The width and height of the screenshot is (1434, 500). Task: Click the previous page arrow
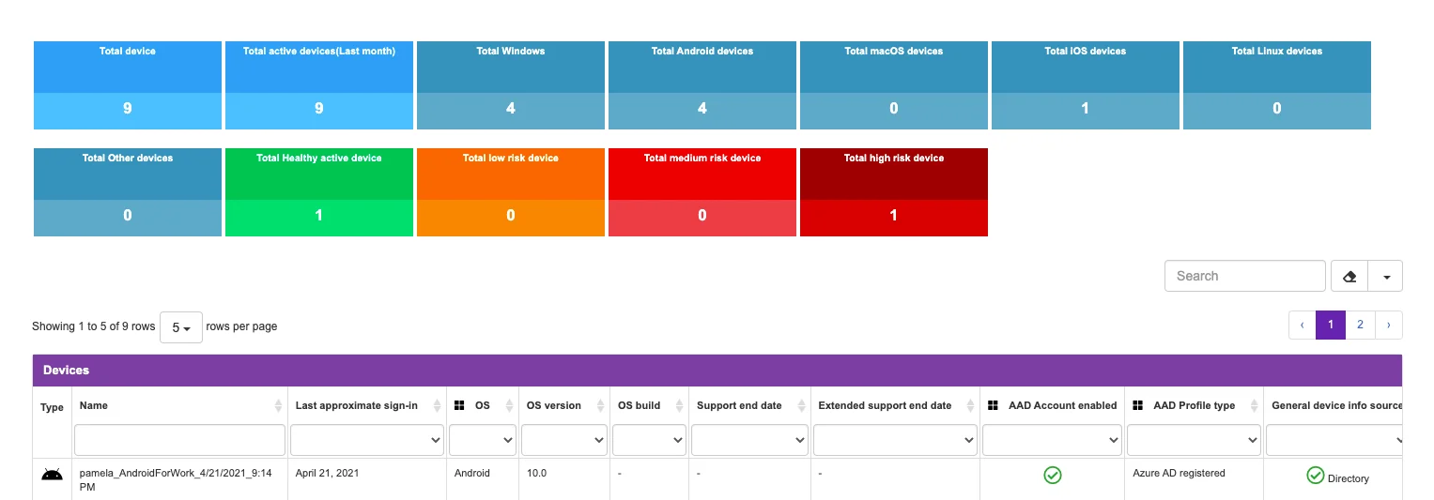click(1303, 325)
